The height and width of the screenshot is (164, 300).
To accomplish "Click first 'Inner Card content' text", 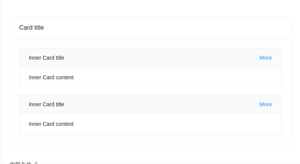I will coord(51,77).
